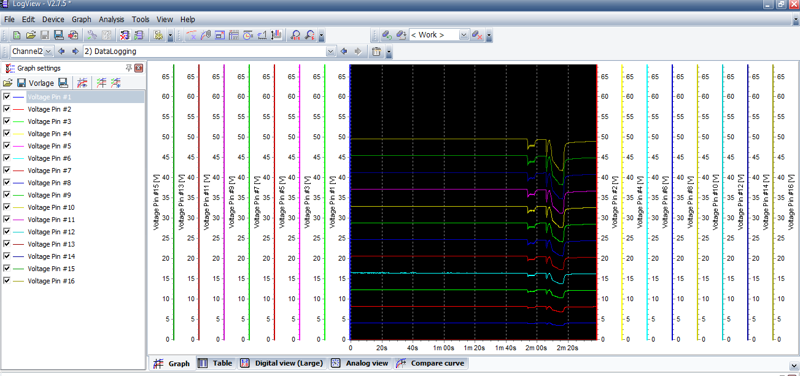The image size is (800, 376).
Task: Open the < Work > workspace dropdown
Action: [464, 35]
